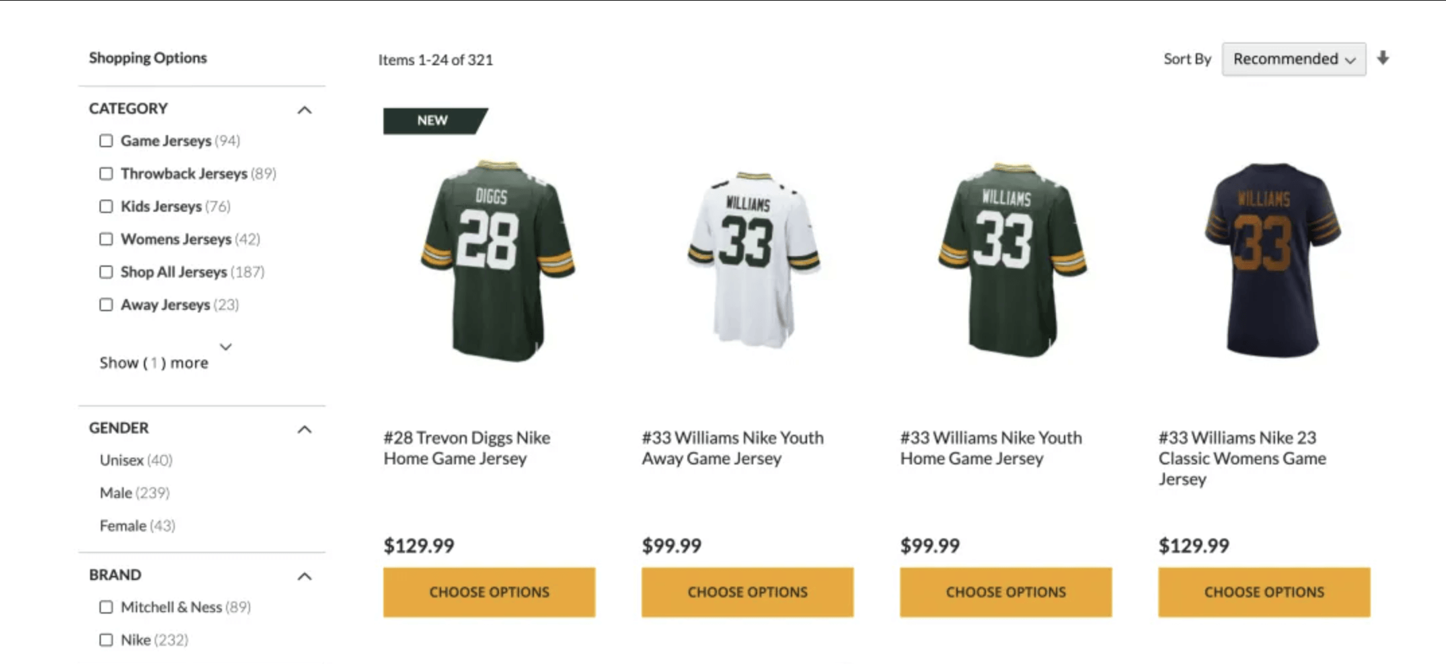Toggle the Mitchell & Ness brand checkbox
The width and height of the screenshot is (1446, 664).
(106, 608)
